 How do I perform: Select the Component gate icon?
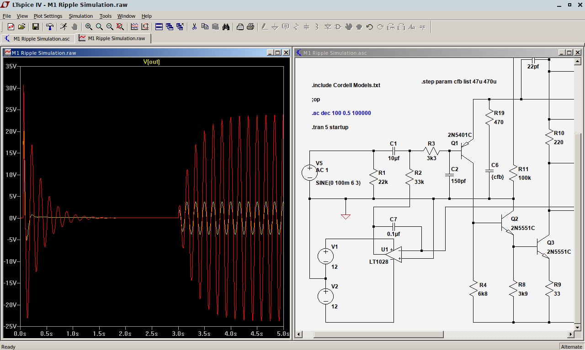coord(338,27)
